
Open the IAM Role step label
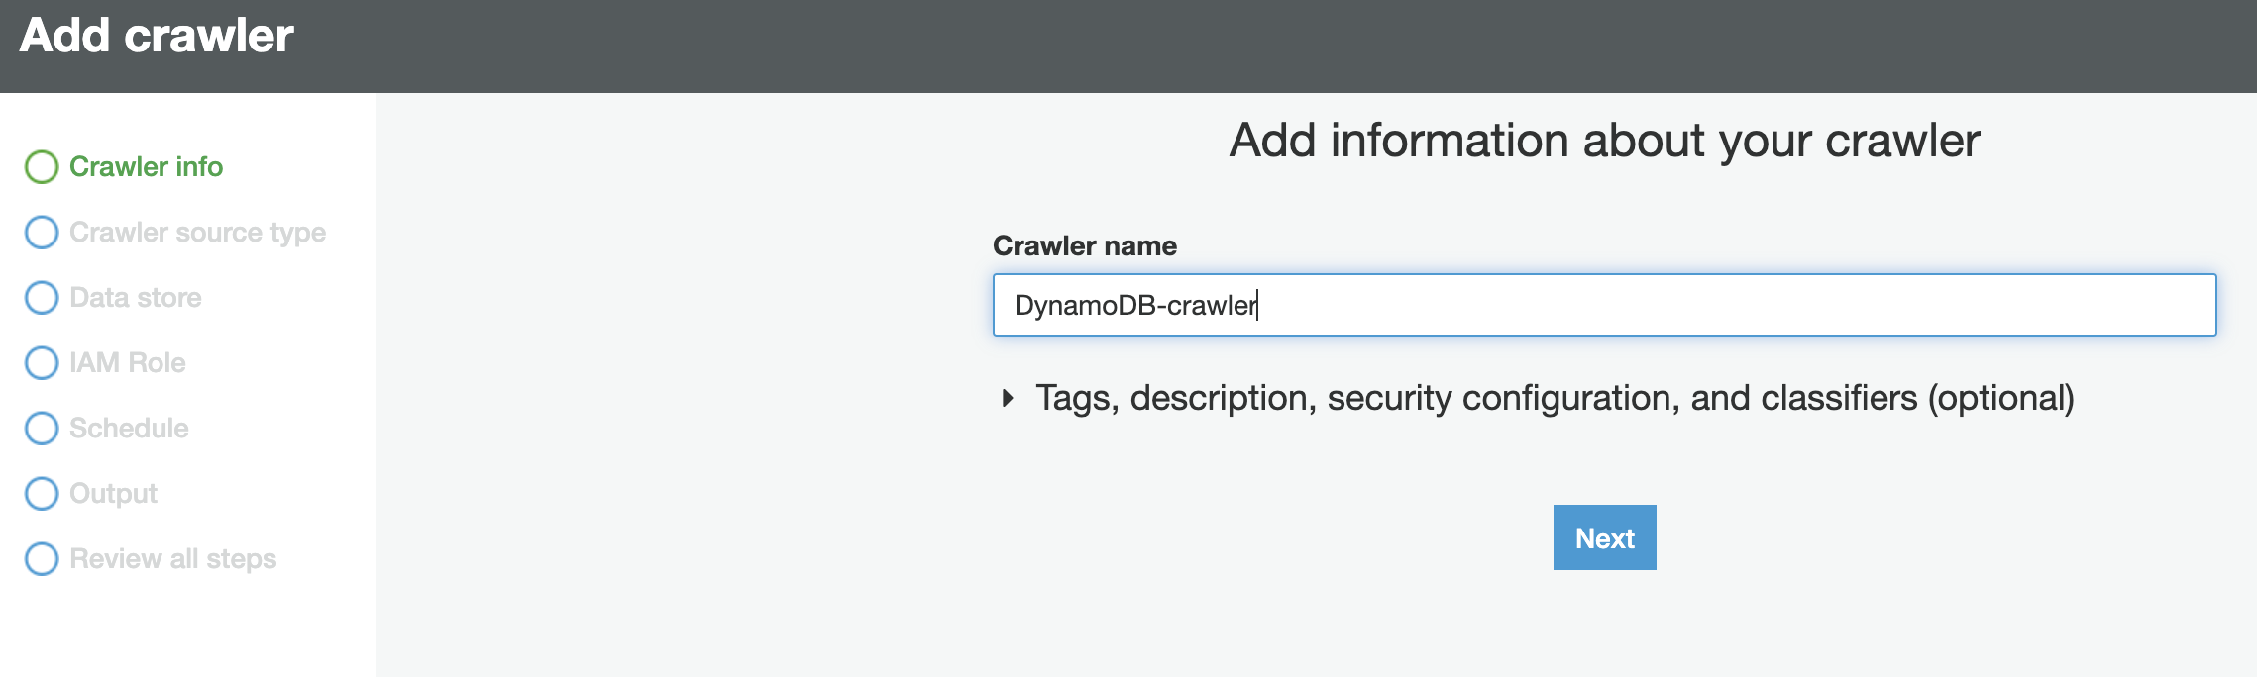[128, 363]
